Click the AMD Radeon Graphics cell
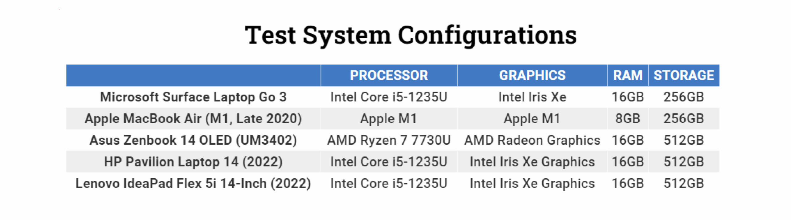Viewport: 791px width, 220px height. (x=532, y=140)
